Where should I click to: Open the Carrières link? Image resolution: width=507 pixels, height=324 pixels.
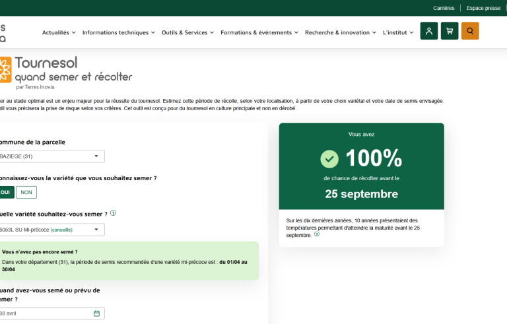[444, 8]
